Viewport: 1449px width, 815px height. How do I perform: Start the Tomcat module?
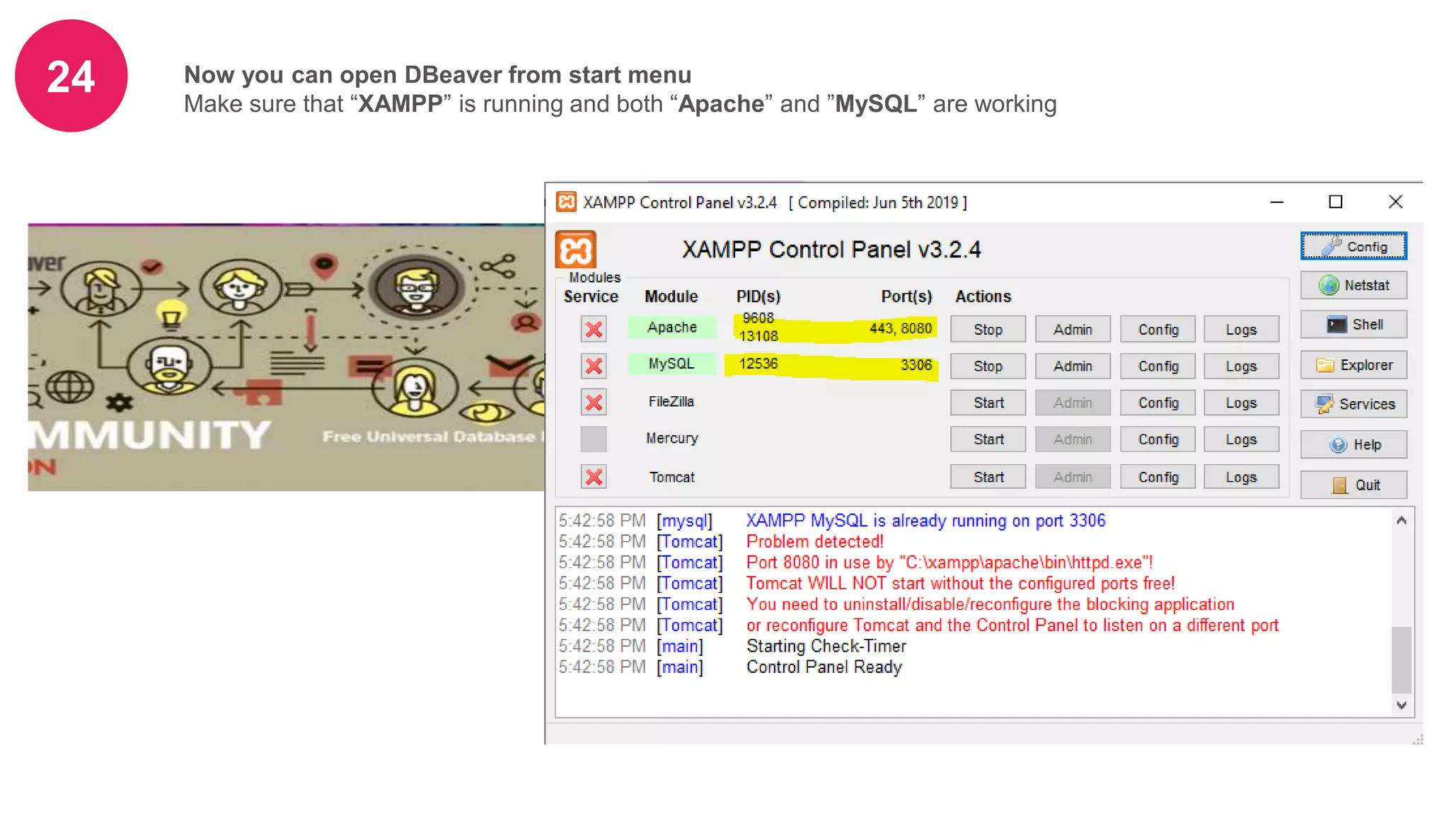988,478
